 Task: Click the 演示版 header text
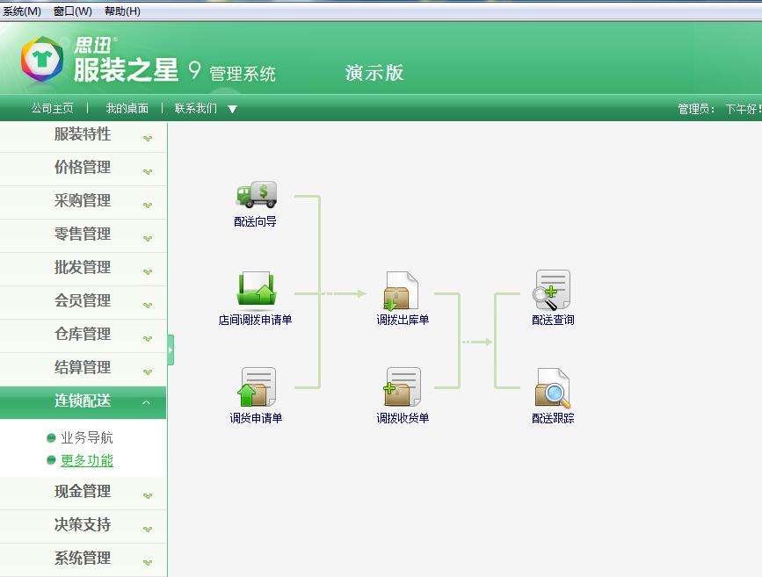[x=374, y=73]
